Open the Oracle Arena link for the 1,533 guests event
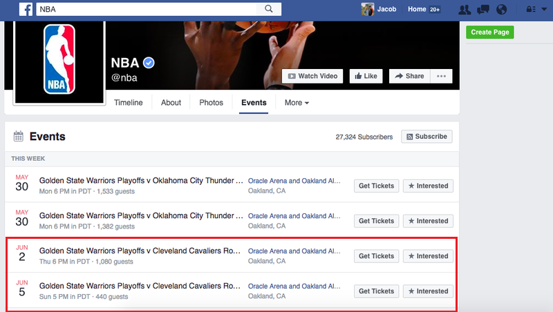Image resolution: width=553 pixels, height=312 pixels. tap(294, 181)
